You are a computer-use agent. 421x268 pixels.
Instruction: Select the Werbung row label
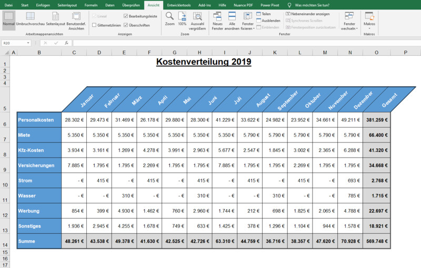click(x=39, y=211)
